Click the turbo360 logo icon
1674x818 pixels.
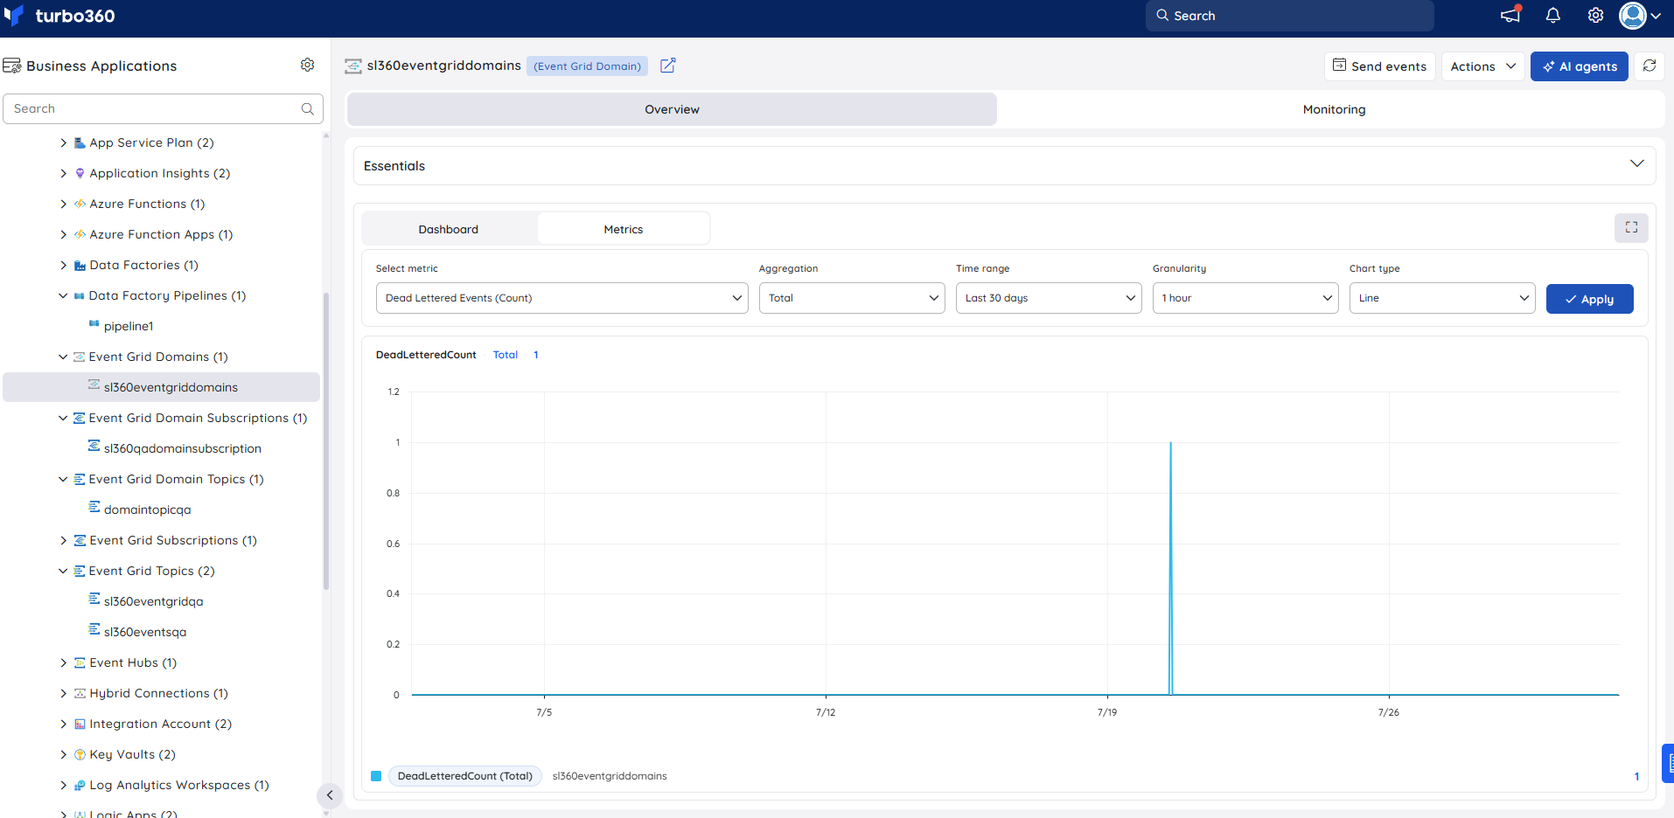point(13,15)
